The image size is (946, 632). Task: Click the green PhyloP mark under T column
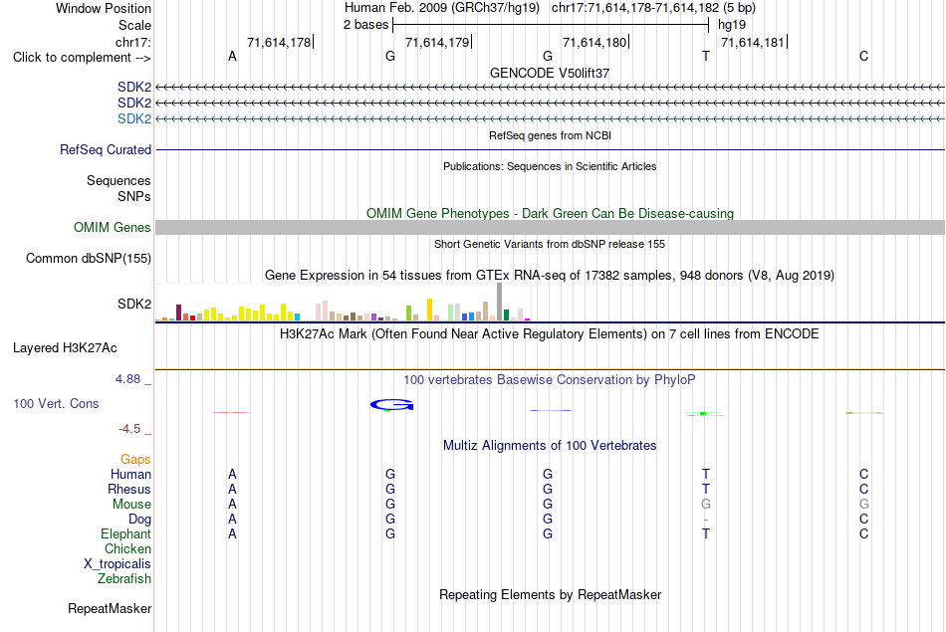coord(703,414)
